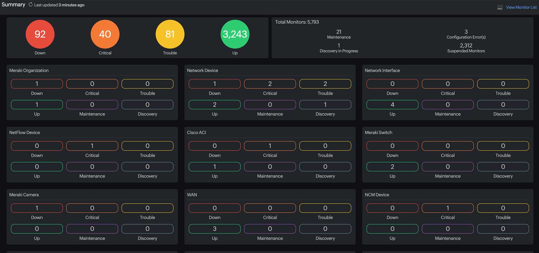
Task: Open the View Monitor List link
Action: [521, 7]
